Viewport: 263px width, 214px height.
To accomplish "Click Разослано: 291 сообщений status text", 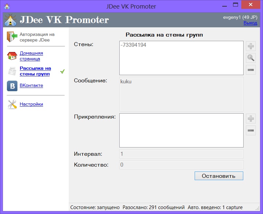I will point(154,207).
